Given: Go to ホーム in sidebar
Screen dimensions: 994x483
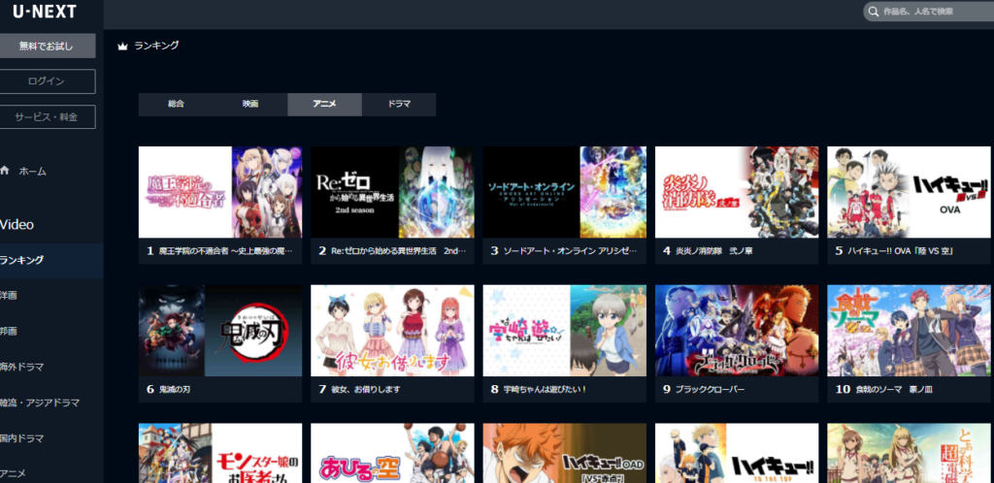Looking at the screenshot, I should [32, 172].
